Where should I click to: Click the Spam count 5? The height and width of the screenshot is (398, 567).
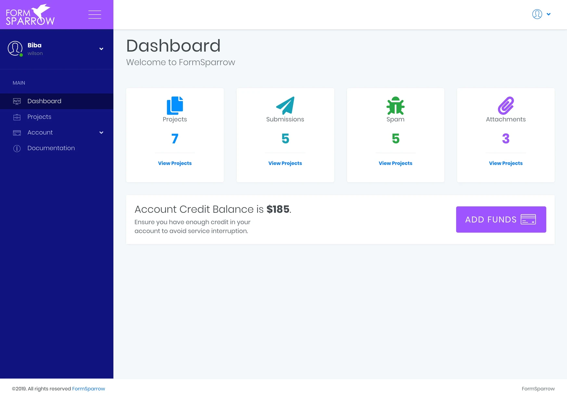[395, 139]
